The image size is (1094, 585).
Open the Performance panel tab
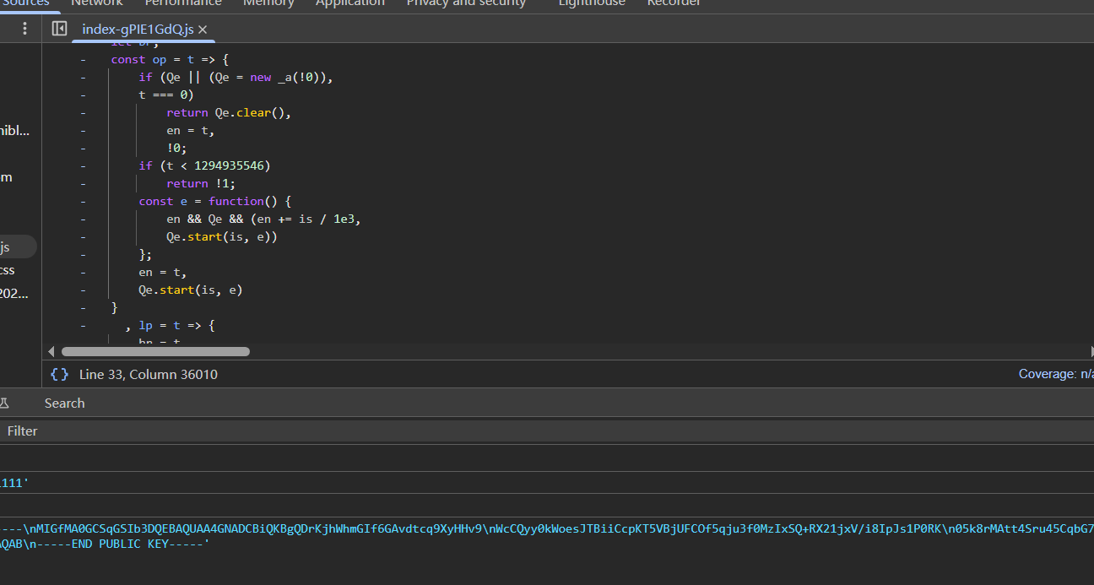(183, 3)
